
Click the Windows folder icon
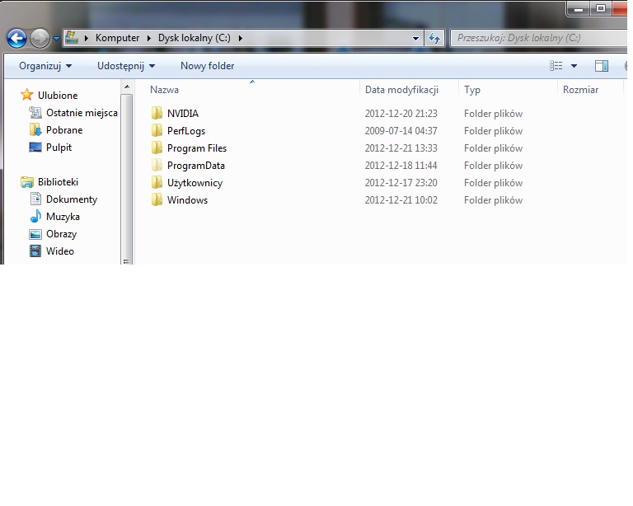pyautogui.click(x=157, y=199)
